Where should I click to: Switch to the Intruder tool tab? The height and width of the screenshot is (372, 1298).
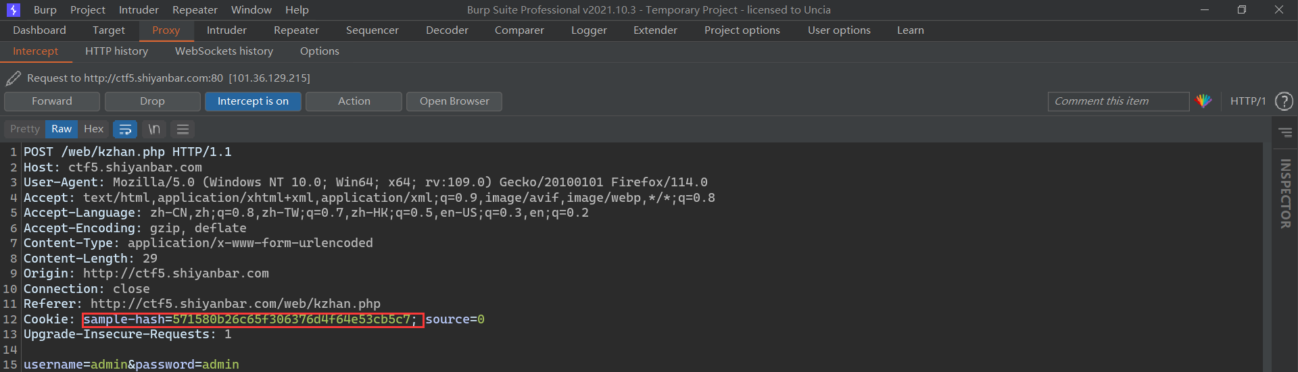click(x=226, y=30)
